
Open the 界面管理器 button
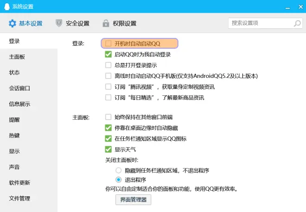point(133,200)
